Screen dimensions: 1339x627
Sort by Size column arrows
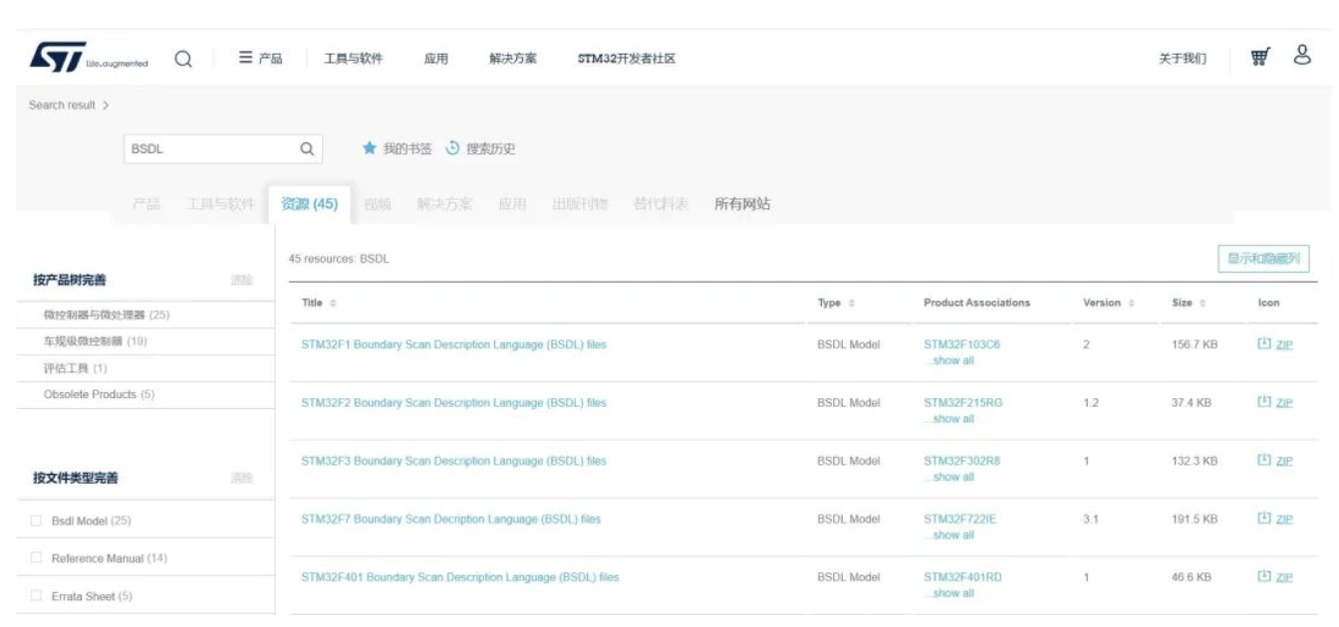pyautogui.click(x=1203, y=303)
